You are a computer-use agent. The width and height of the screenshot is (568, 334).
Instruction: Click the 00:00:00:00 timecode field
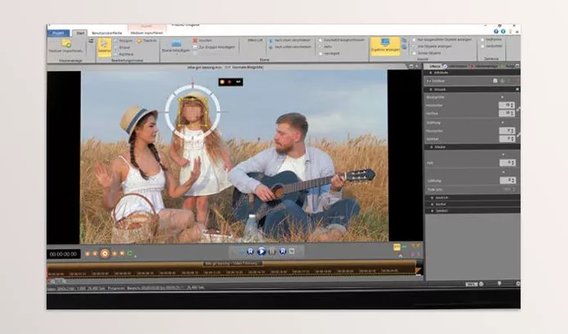64,254
